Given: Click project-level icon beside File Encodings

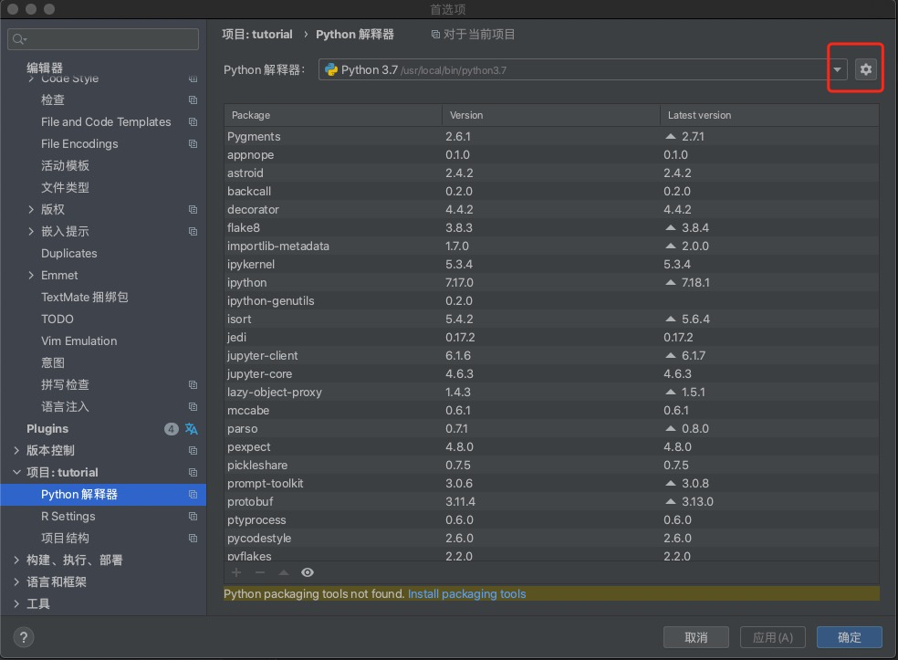Looking at the screenshot, I should 193,144.
